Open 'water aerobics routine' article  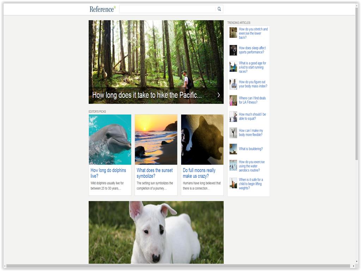[x=252, y=166]
